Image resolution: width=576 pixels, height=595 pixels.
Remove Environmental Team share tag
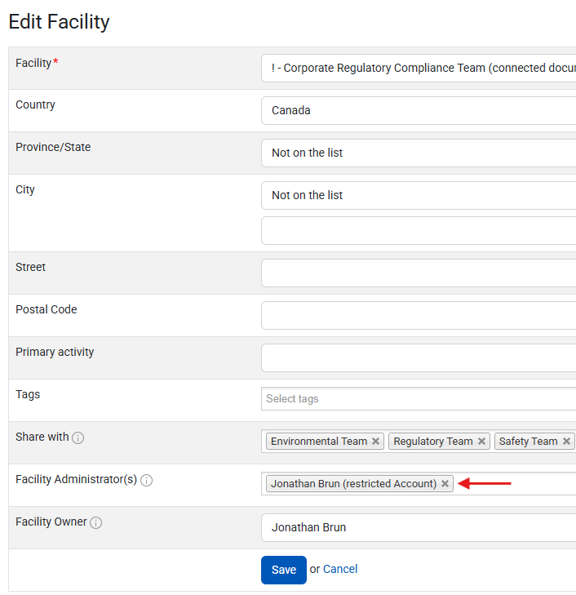376,442
